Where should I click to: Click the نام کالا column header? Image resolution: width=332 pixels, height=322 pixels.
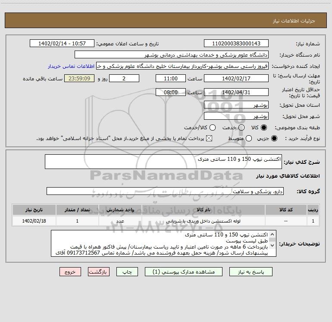[203, 210]
